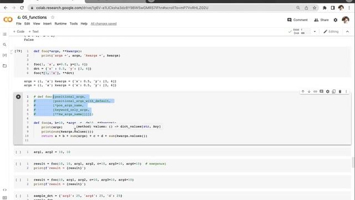The width and height of the screenshot is (355, 200).
Task: Move the cell down with the arrow icon
Action: 309,91
